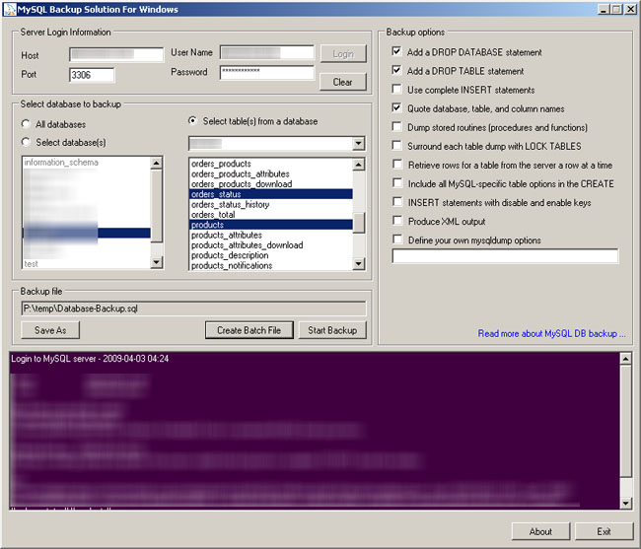Click database list scroll down arrow

point(157,262)
